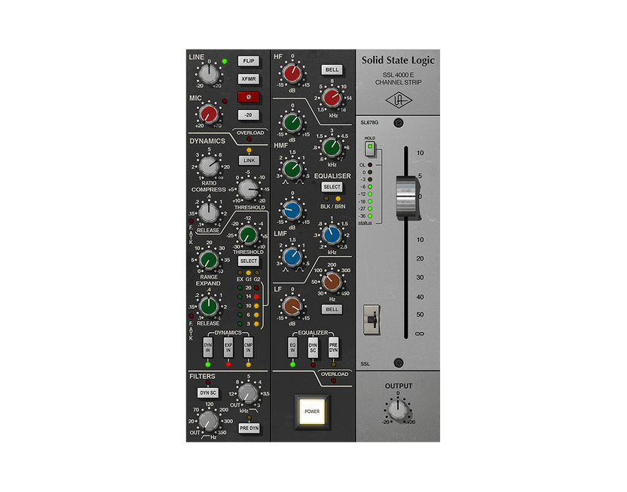Viewport: 627px width, 492px height.
Task: Click the UA diamond logo on the faceplate
Action: 399,99
